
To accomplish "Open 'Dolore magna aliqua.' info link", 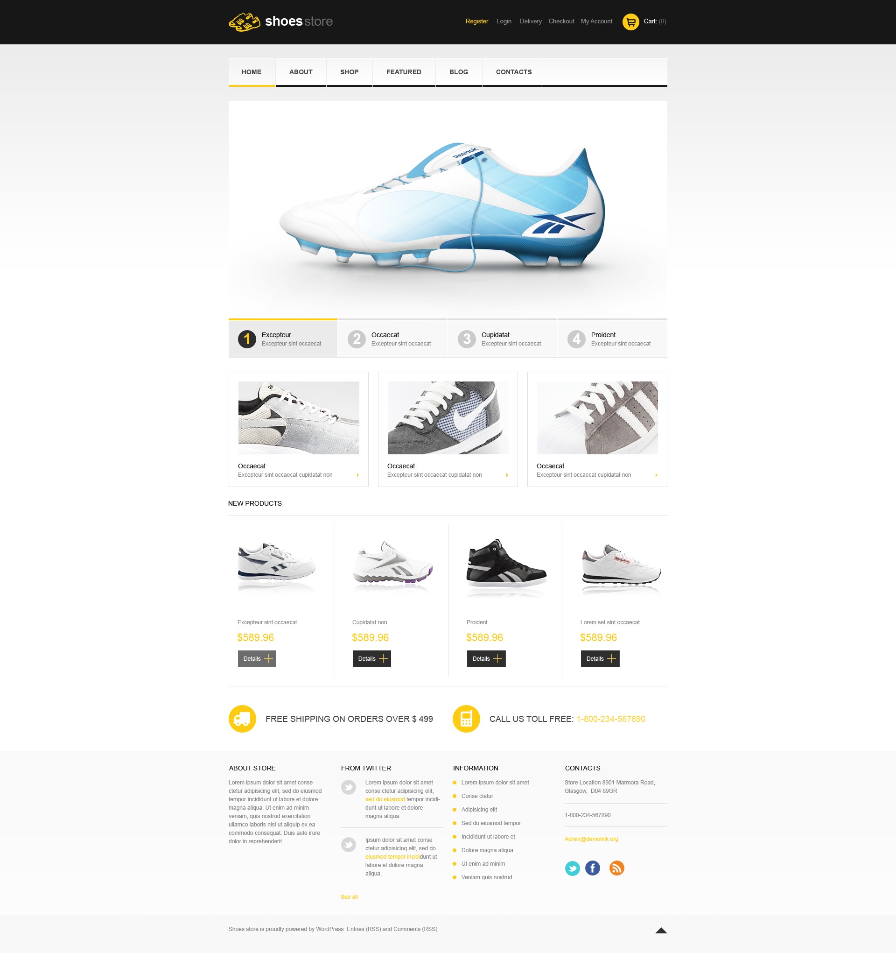I will 488,850.
